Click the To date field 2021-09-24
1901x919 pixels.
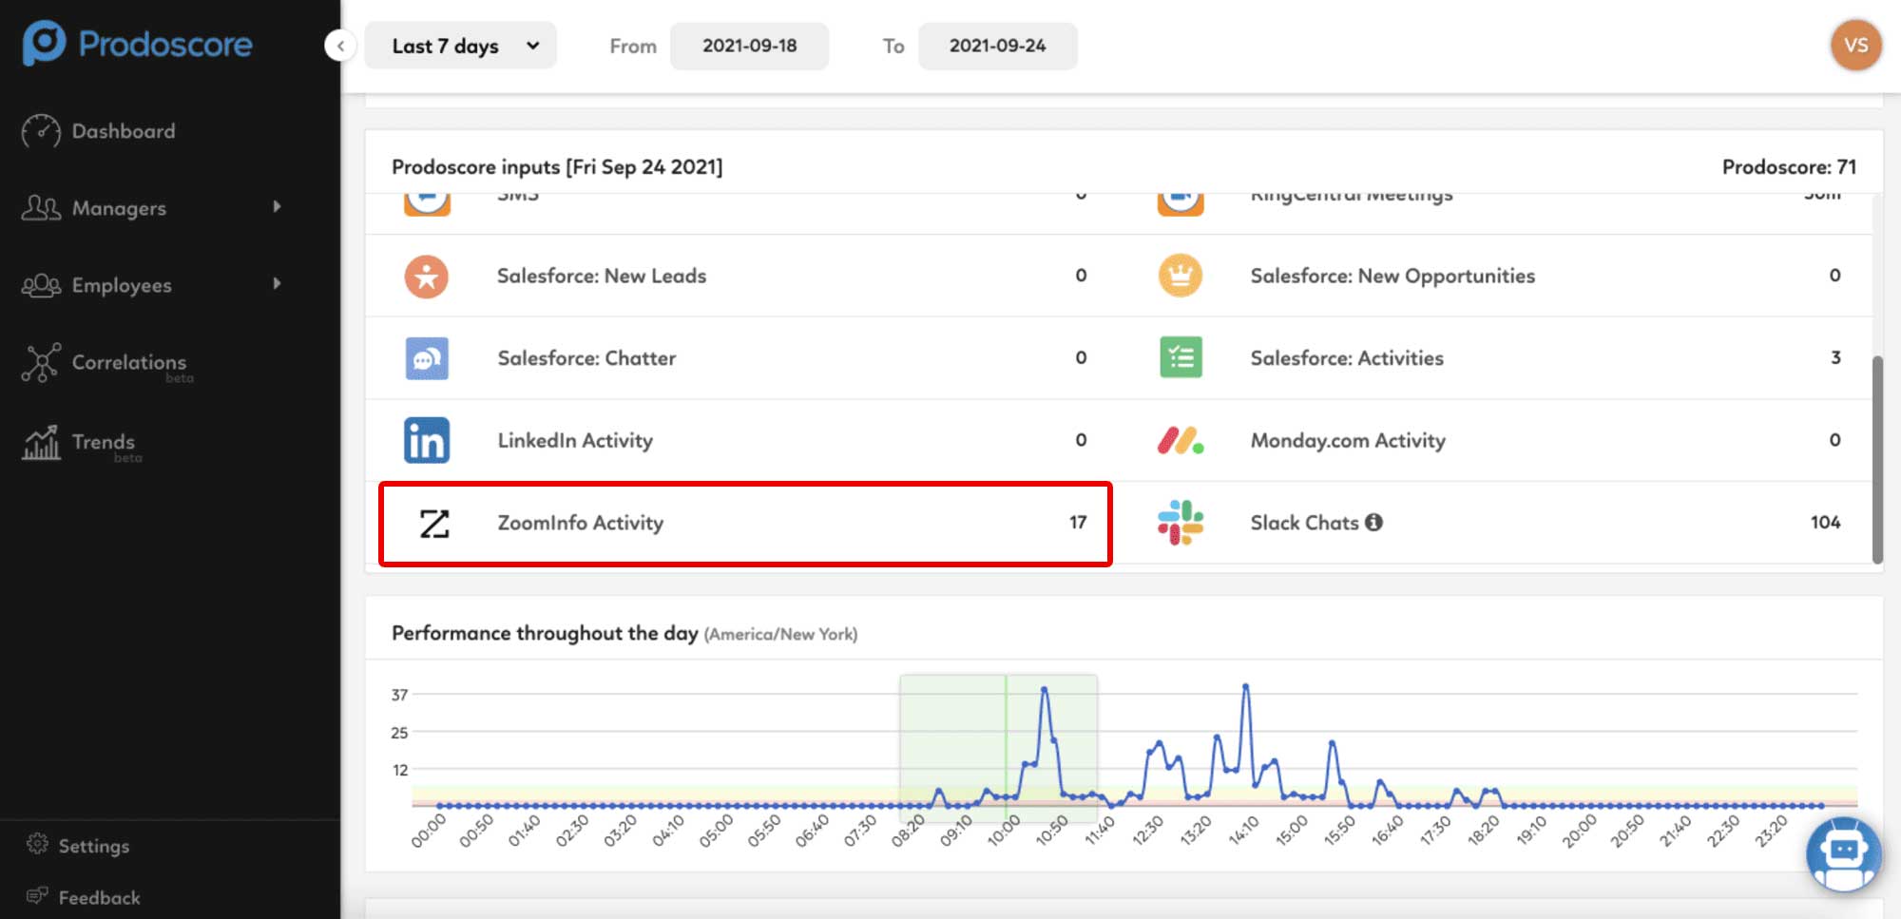997,46
